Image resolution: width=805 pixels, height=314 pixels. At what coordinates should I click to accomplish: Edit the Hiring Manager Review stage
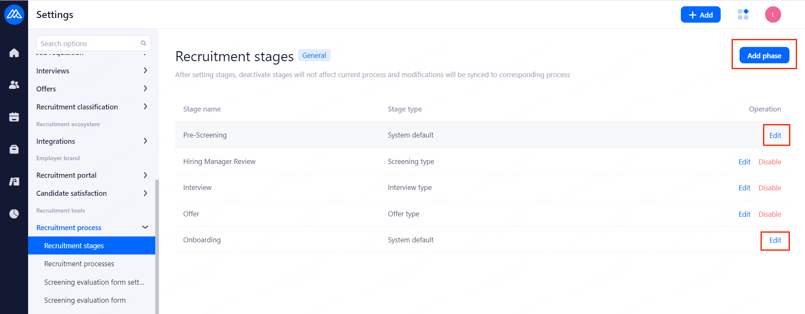click(x=744, y=162)
